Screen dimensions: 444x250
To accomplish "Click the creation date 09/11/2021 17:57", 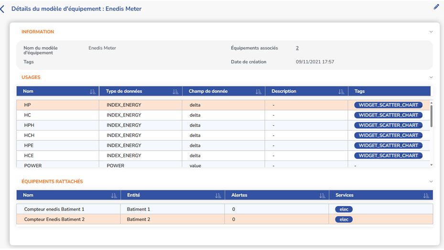I will pos(315,62).
